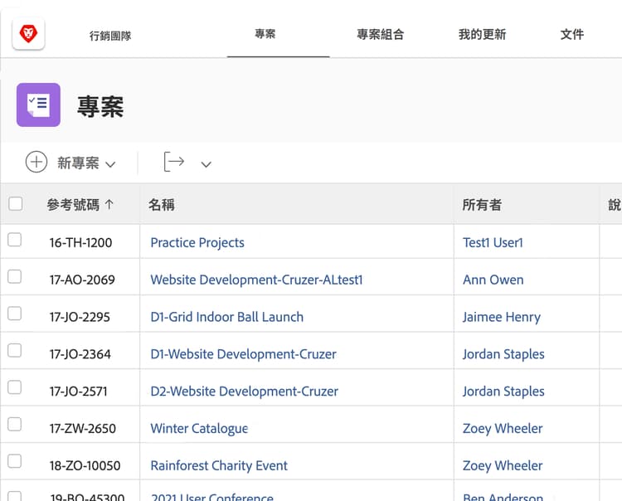The height and width of the screenshot is (501, 622).
Task: Click the 新專案 button label
Action: tap(78, 163)
